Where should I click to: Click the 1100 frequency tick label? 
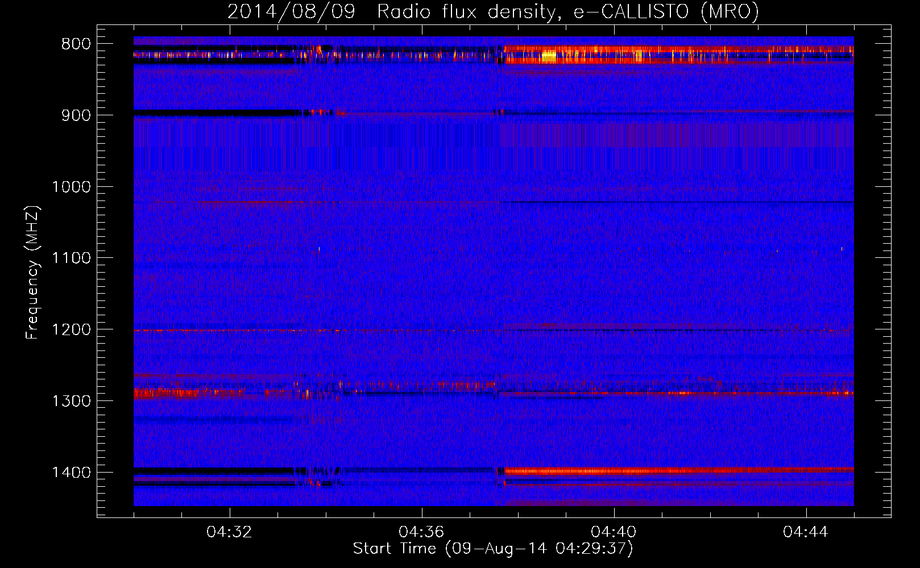71,258
